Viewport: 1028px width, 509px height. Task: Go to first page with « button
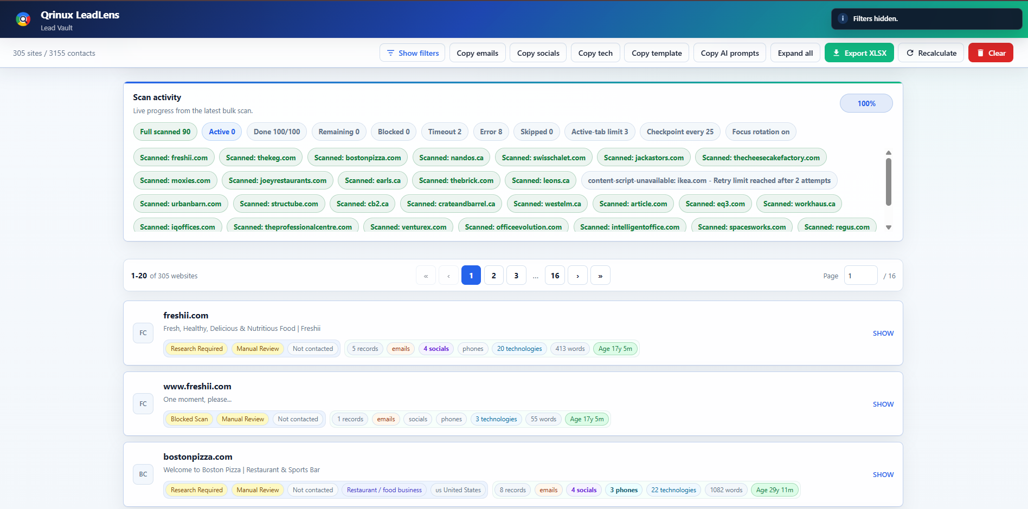click(426, 276)
